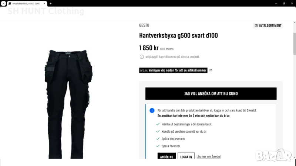Close the Hantverksbyxa G500 Svart browser tab
The height and width of the screenshot is (166, 296).
(x=44, y=3)
